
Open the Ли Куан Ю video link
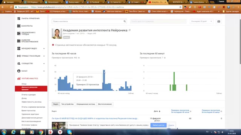pyautogui.click(x=95, y=118)
